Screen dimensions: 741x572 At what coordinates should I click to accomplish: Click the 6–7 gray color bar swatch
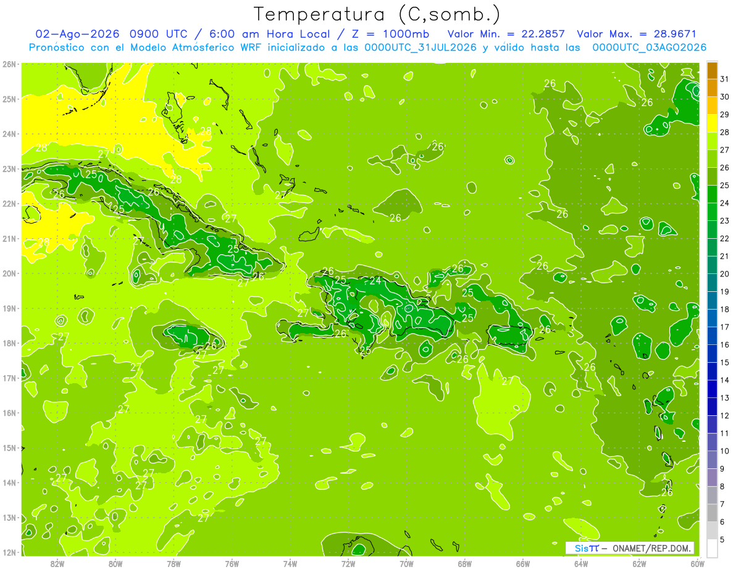(712, 512)
